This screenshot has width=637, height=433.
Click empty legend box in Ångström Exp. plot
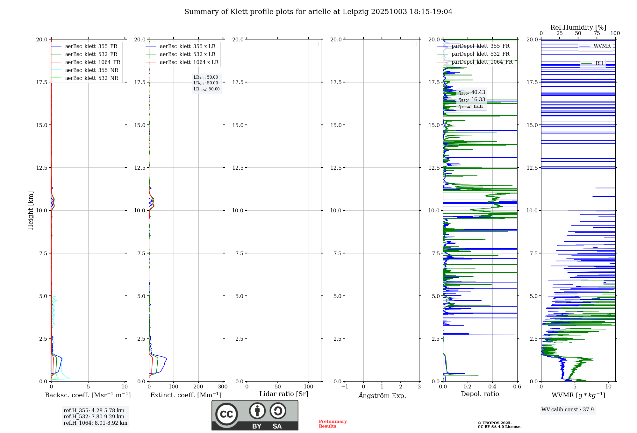tap(415, 44)
